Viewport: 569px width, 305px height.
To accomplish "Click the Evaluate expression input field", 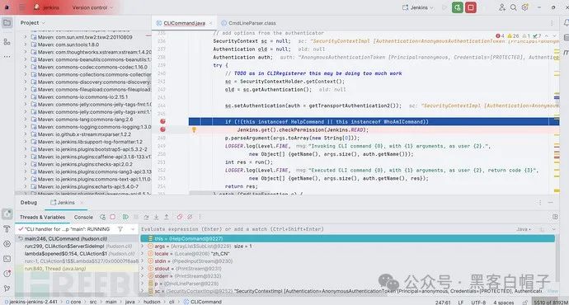I will [x=327, y=229].
